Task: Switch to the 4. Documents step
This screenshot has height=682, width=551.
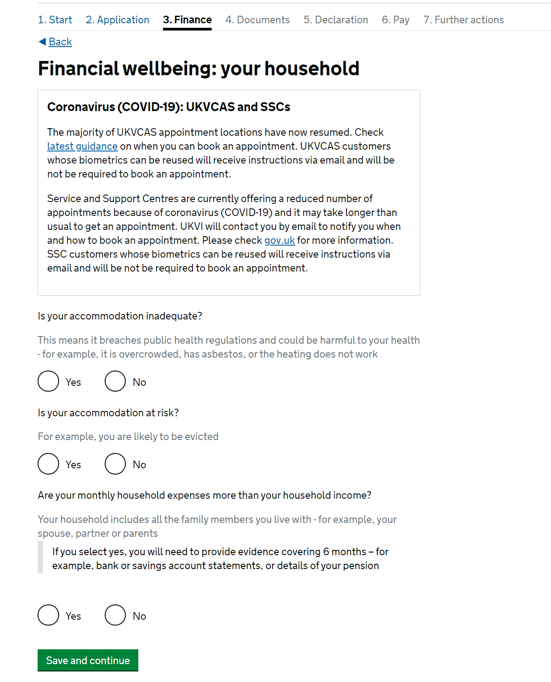Action: [257, 20]
